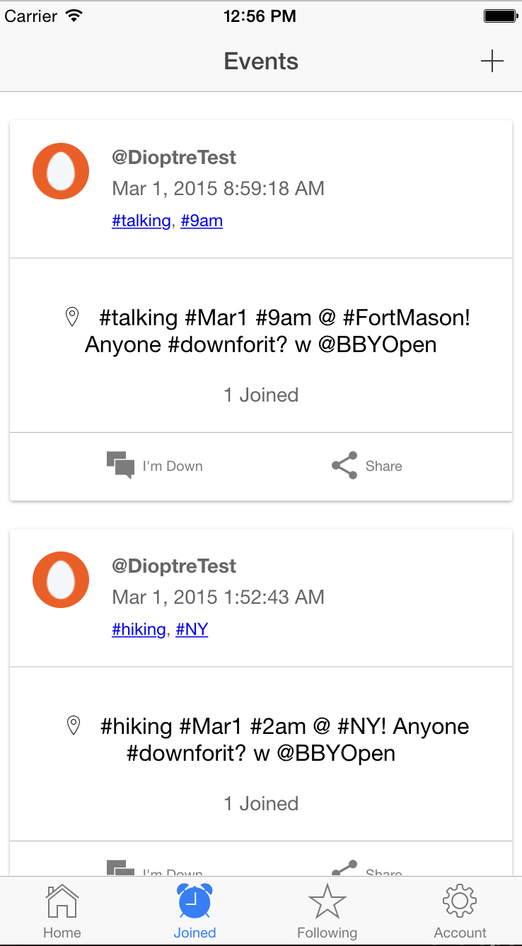Select the #FortMason event description text
522x946 pixels.
pos(276,331)
